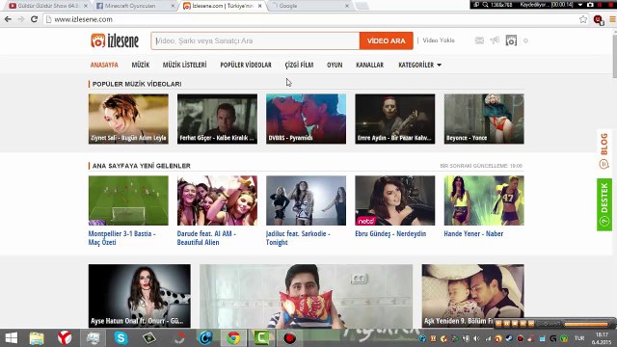Image resolution: width=617 pixels, height=347 pixels.
Task: Open Ebru Gündeş - Nerdeydin link
Action: coord(390,233)
